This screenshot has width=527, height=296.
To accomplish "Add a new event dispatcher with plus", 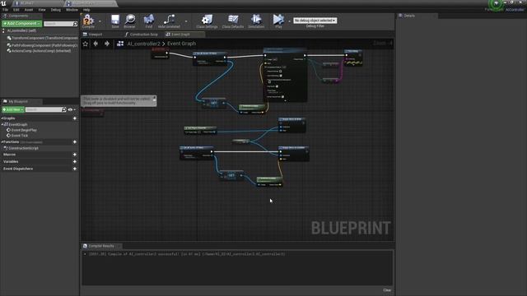I will click(x=75, y=169).
